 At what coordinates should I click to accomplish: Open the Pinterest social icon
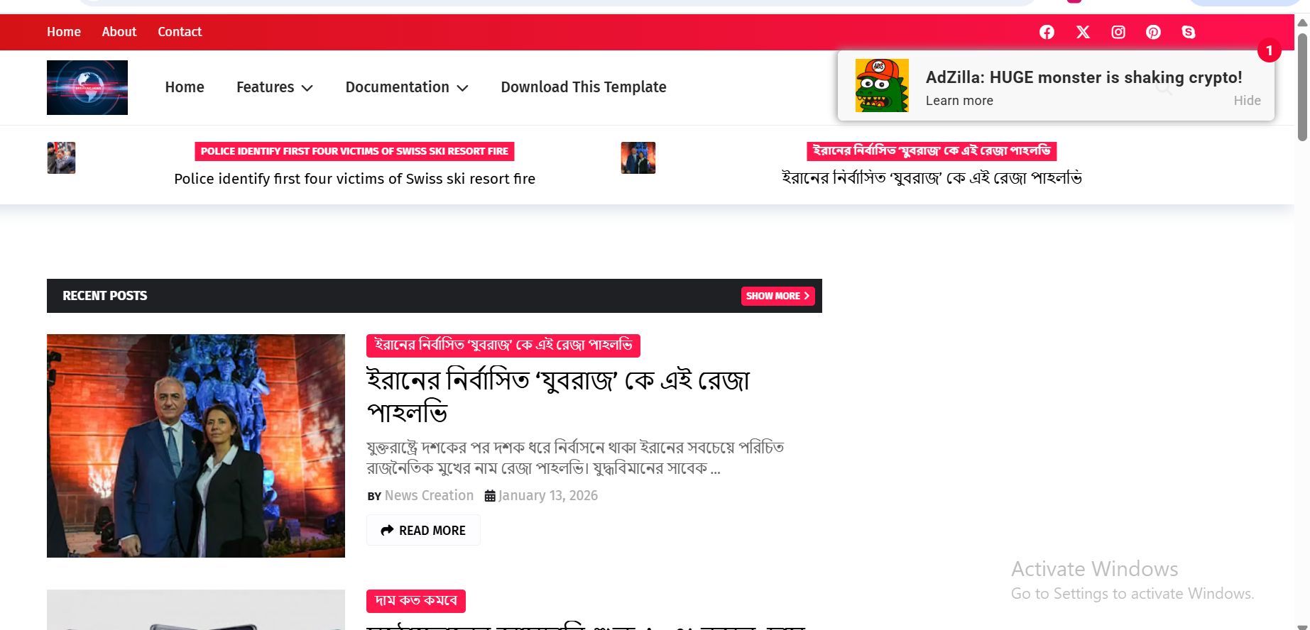(x=1153, y=32)
